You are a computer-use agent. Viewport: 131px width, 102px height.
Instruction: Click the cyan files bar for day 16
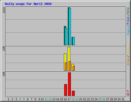pyautogui.click(x=66, y=36)
